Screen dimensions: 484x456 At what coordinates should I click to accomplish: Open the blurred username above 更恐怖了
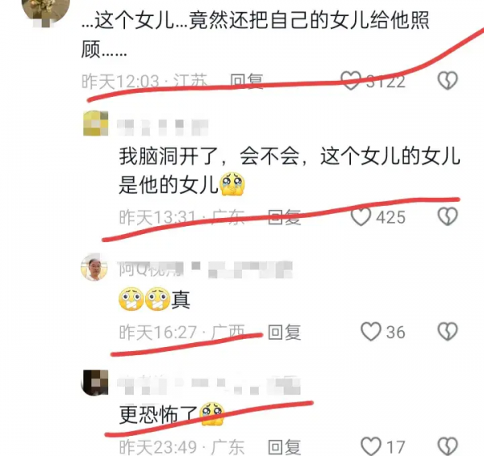(209, 386)
